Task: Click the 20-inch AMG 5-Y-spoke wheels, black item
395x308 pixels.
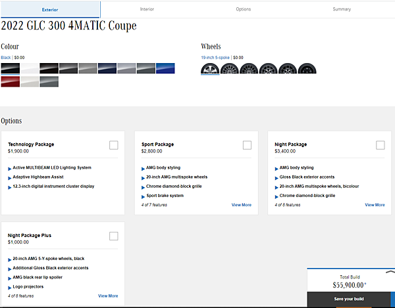Action: click(48, 259)
